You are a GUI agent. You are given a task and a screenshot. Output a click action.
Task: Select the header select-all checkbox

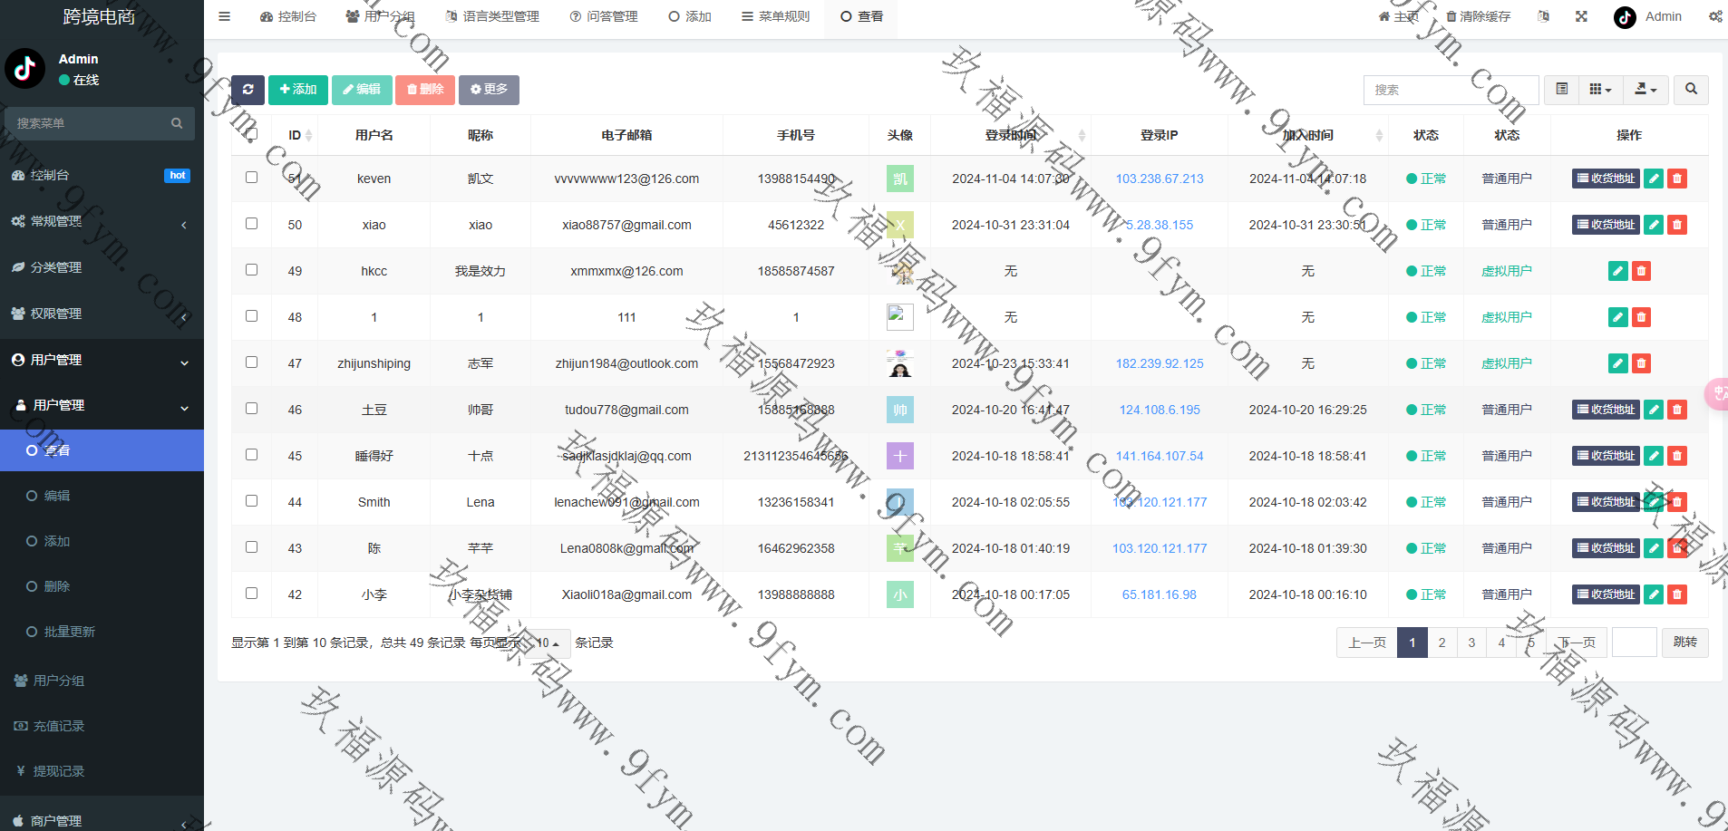tap(251, 134)
